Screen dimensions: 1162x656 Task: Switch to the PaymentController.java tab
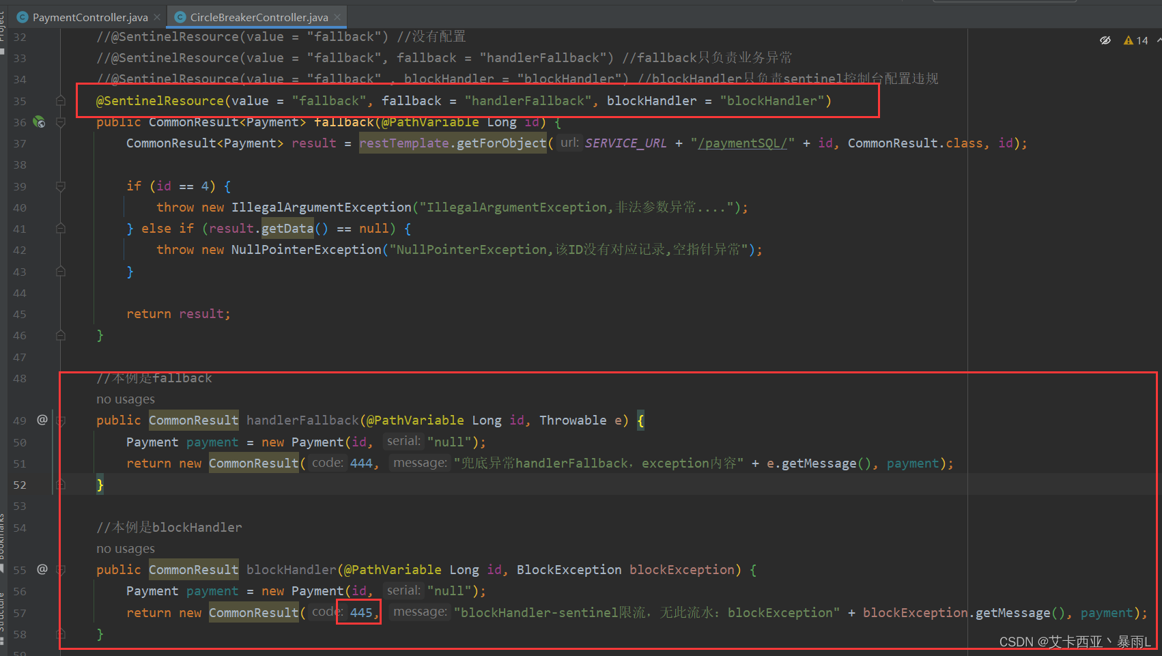pyautogui.click(x=90, y=17)
